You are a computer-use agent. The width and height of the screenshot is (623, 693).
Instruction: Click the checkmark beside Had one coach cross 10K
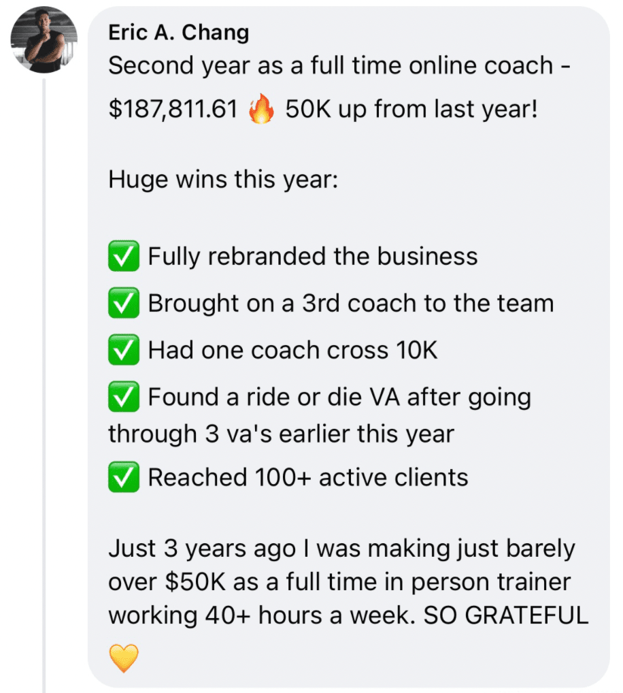coord(124,350)
